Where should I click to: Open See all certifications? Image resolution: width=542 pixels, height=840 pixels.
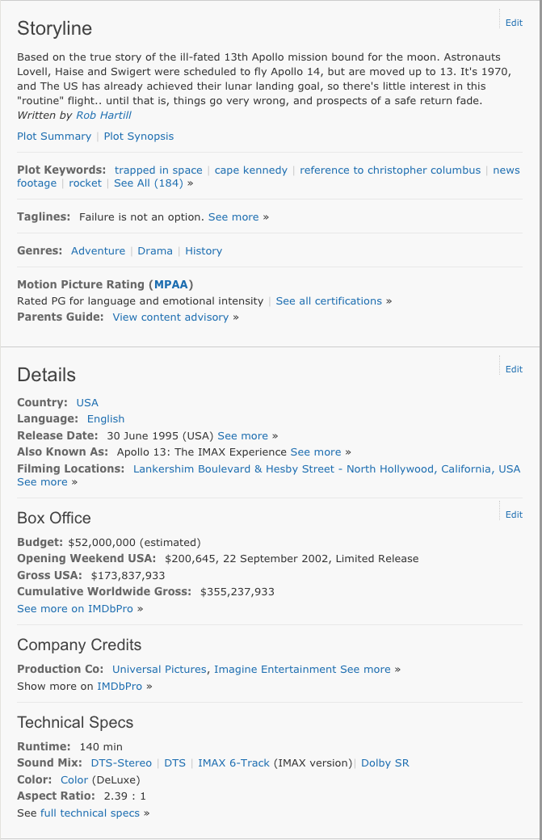(329, 301)
